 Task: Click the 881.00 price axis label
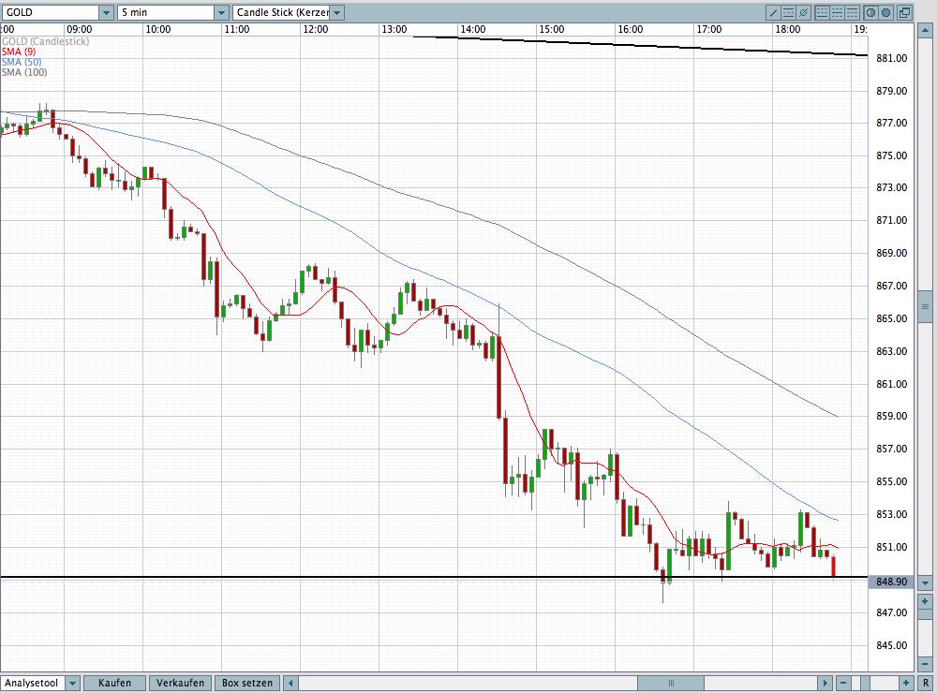892,58
